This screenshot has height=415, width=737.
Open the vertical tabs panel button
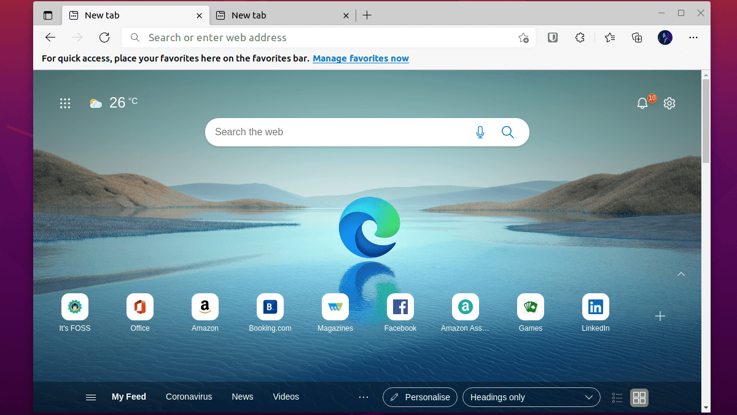pyautogui.click(x=48, y=15)
